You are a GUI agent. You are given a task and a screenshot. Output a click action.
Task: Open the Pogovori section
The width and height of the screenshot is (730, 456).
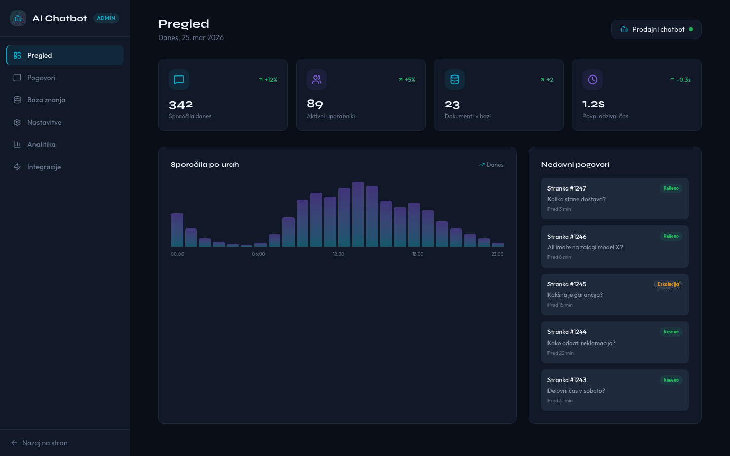click(x=65, y=78)
